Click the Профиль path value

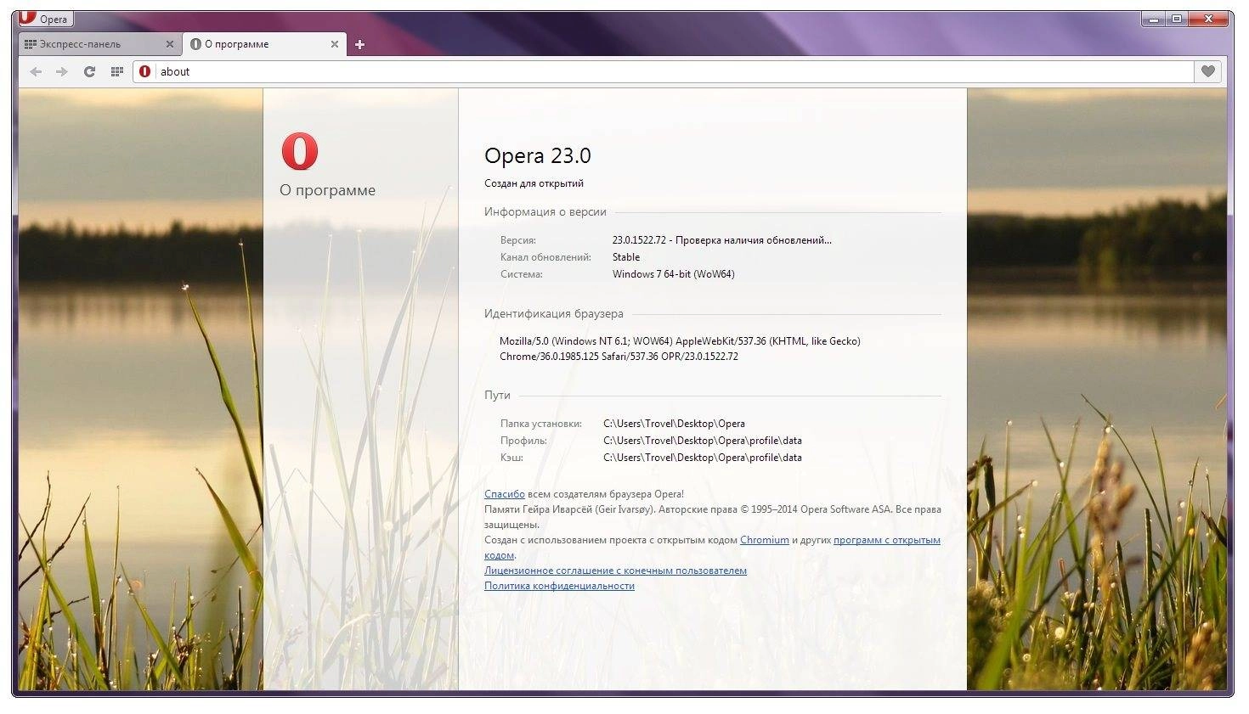tap(703, 440)
